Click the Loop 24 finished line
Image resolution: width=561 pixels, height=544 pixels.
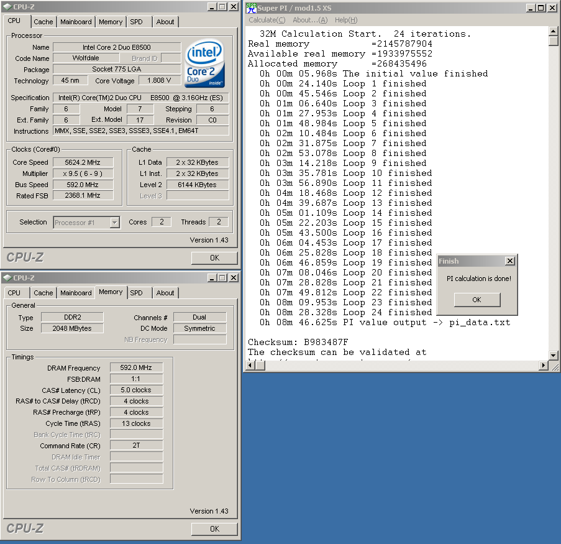(x=346, y=312)
